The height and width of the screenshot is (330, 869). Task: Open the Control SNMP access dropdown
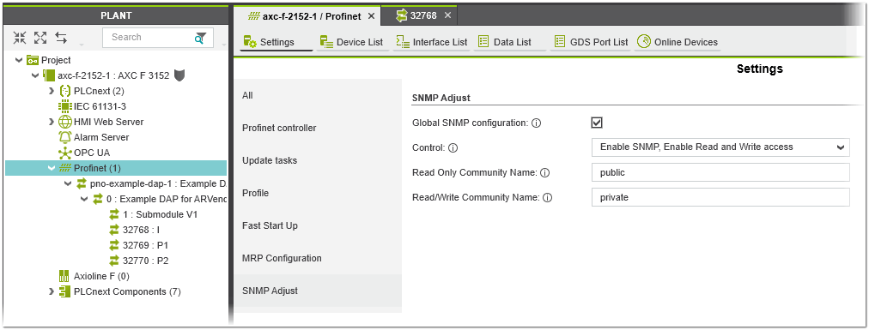coord(720,147)
